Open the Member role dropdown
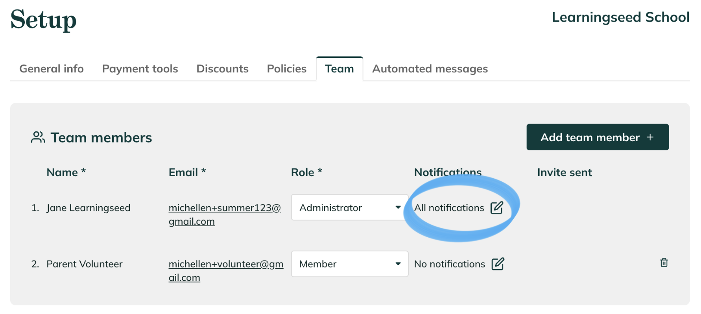 (x=350, y=264)
